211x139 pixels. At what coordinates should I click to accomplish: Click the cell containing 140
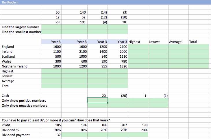(x=74, y=12)
